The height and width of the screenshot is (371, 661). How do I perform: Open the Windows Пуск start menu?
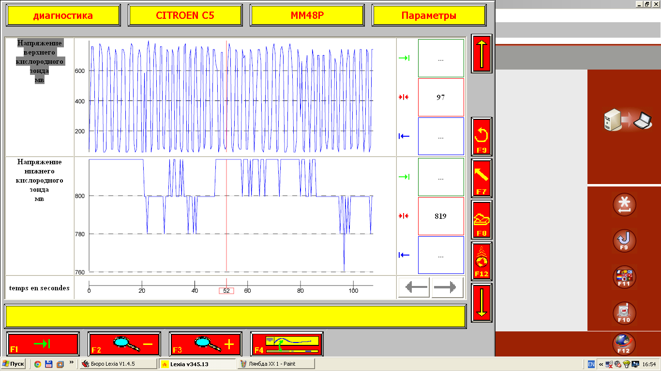click(13, 364)
